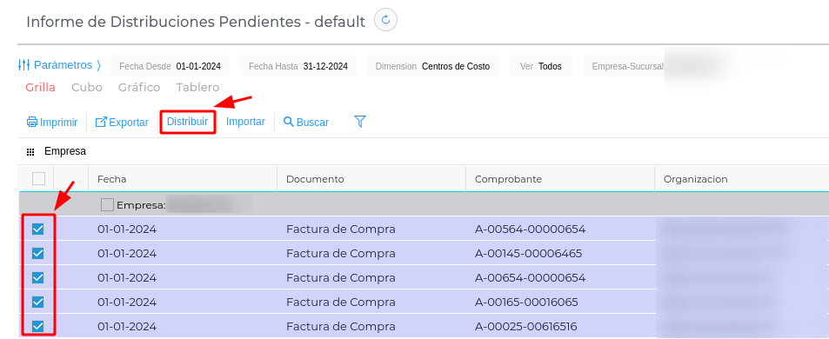Uncheck row with comprobante A-00145-00006465
This screenshot has width=829, height=339.
[x=38, y=254]
